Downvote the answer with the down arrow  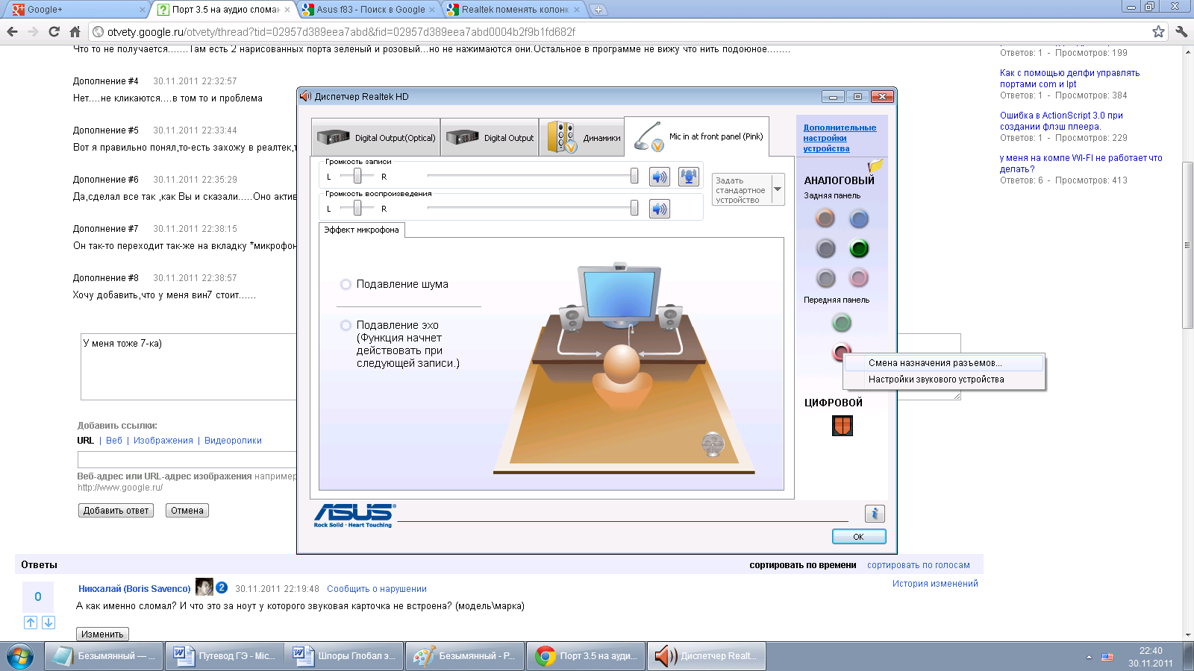coord(49,623)
